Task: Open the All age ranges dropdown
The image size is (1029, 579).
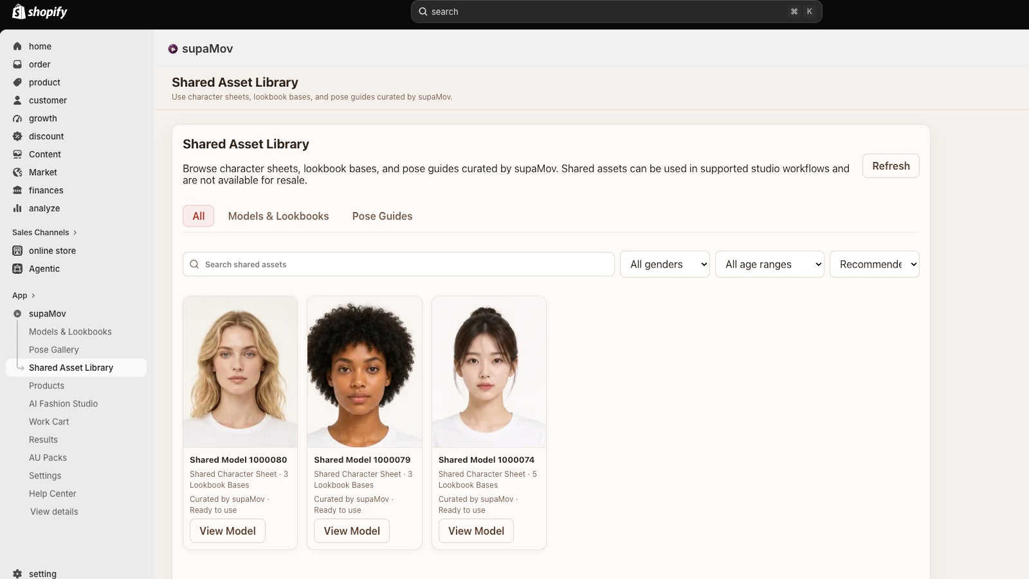Action: [x=770, y=264]
